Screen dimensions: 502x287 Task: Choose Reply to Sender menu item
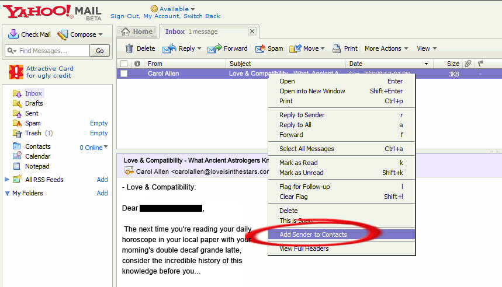pos(341,115)
